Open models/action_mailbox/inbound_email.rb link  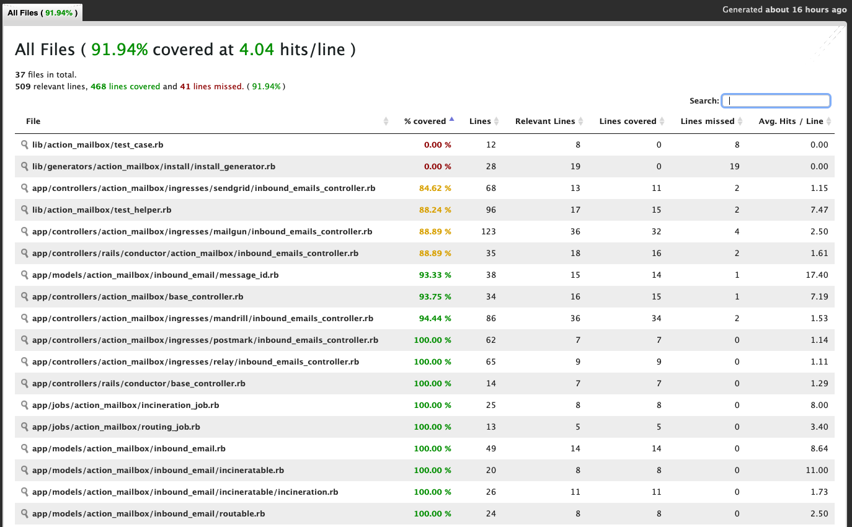tap(129, 448)
